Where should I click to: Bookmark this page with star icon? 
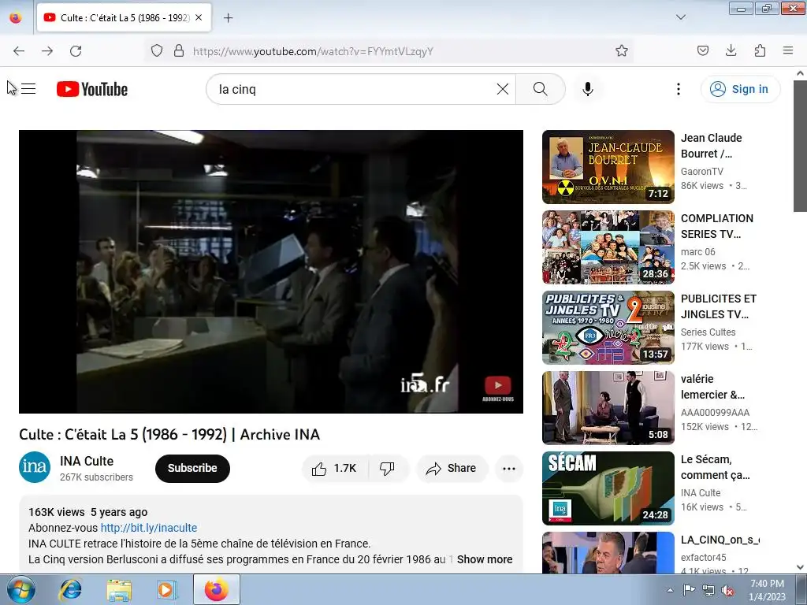[622, 51]
